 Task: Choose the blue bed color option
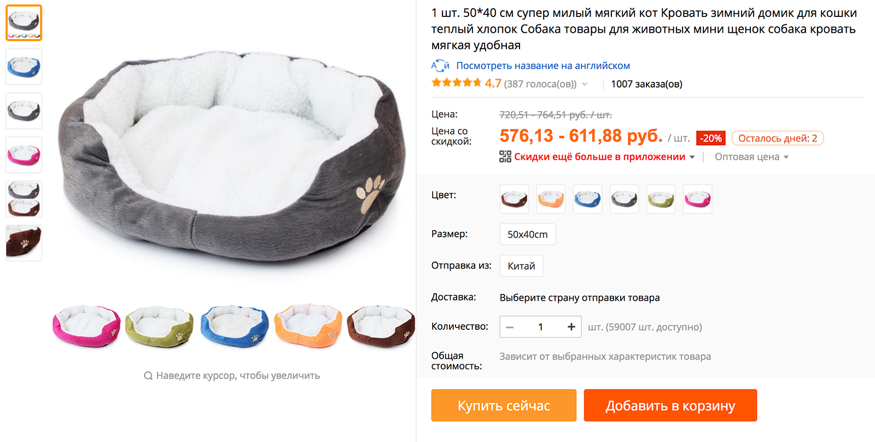[587, 199]
